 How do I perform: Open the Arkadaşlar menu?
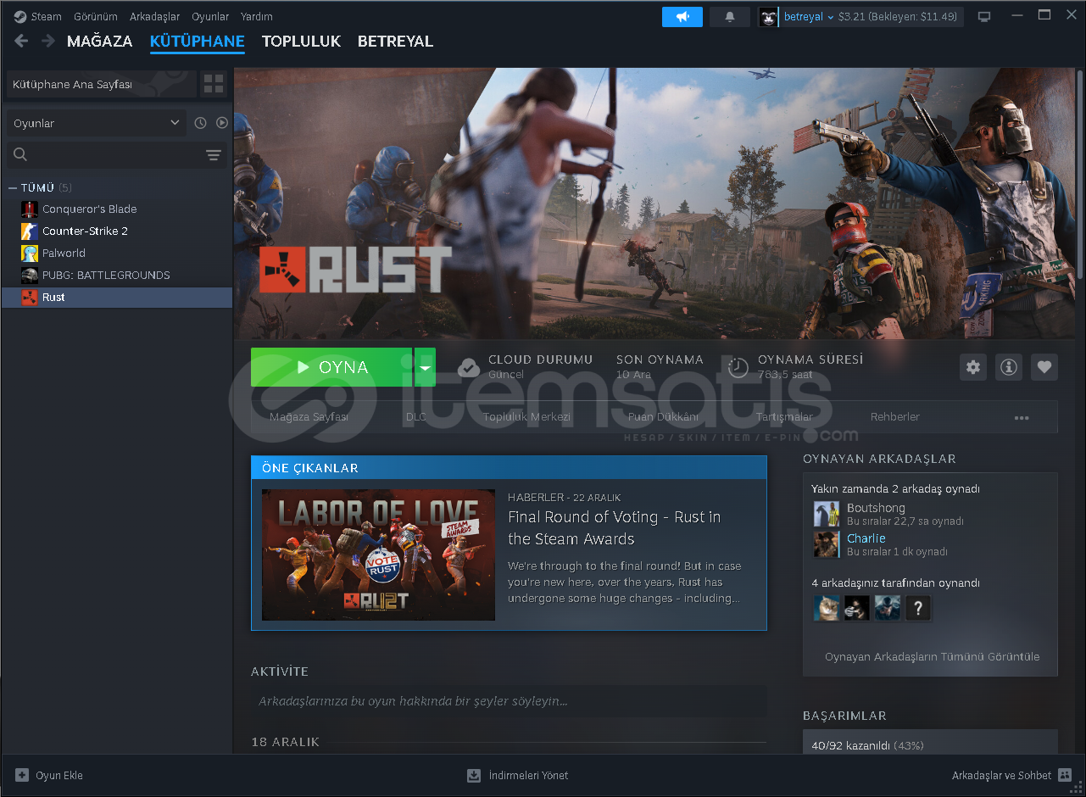tap(154, 16)
